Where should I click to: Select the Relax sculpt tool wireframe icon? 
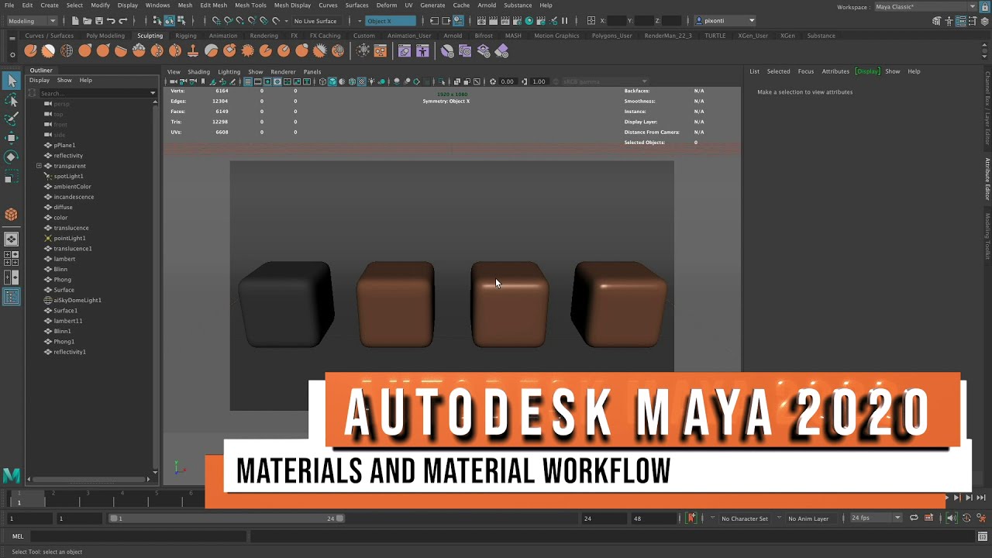point(67,51)
